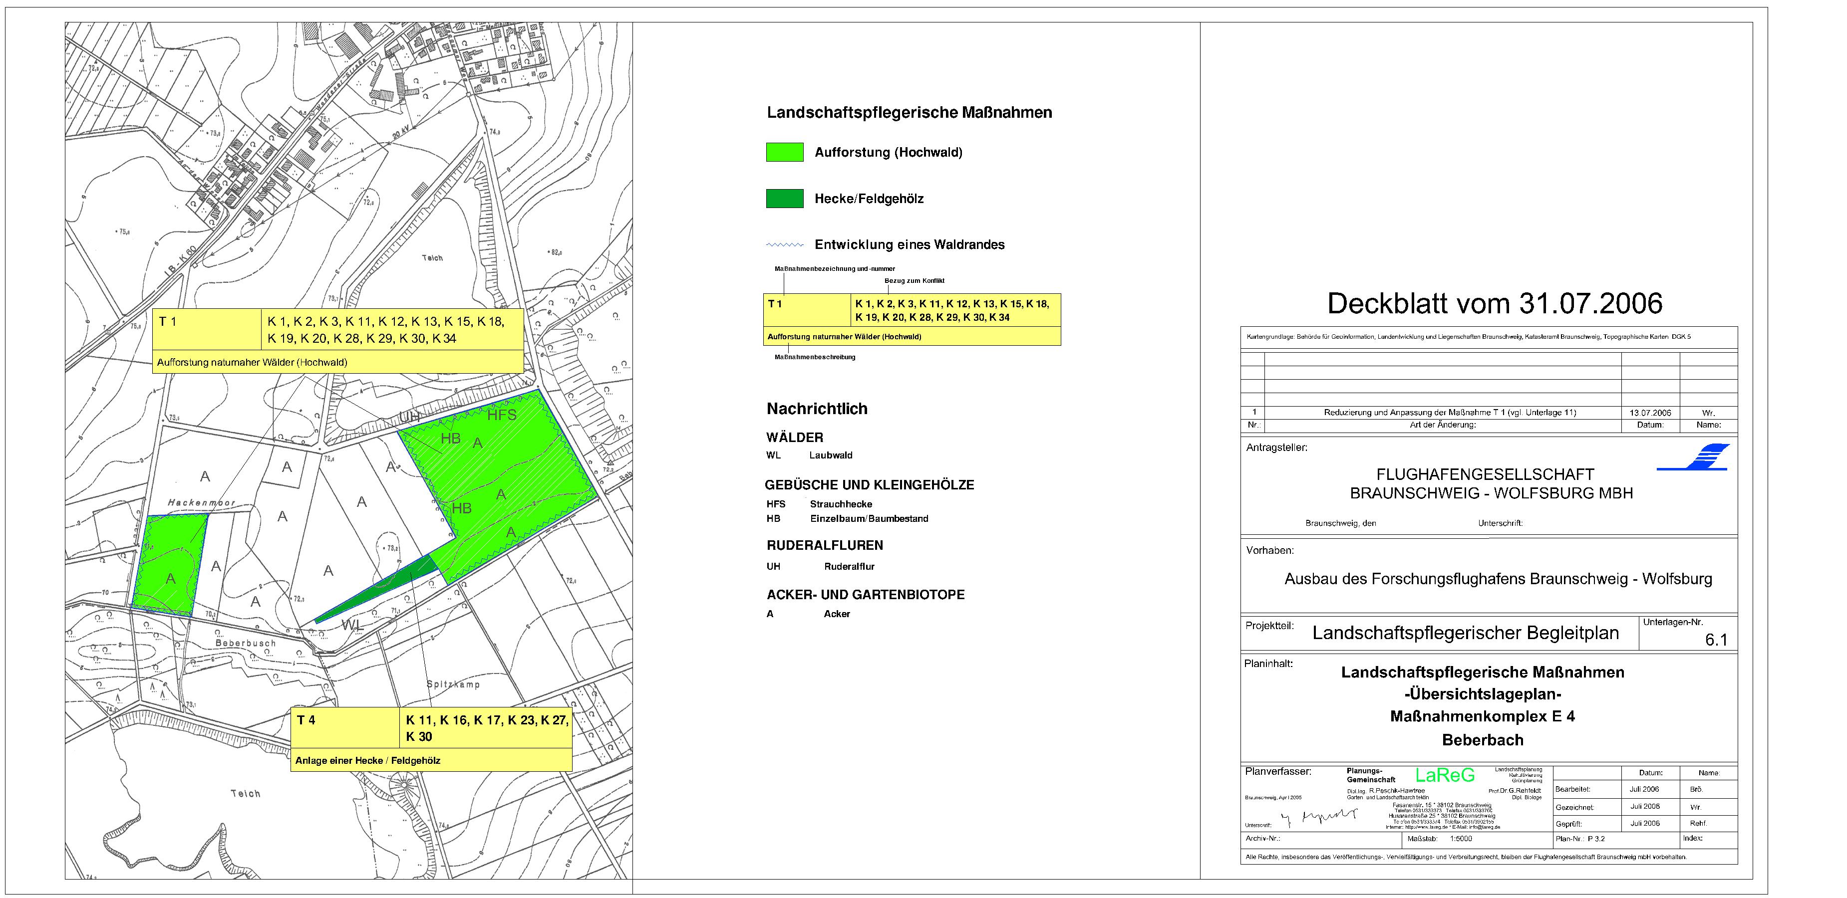The width and height of the screenshot is (1847, 898).
Task: Click the Unterlagen-Nr. value '6.1'
Action: pos(1717,641)
